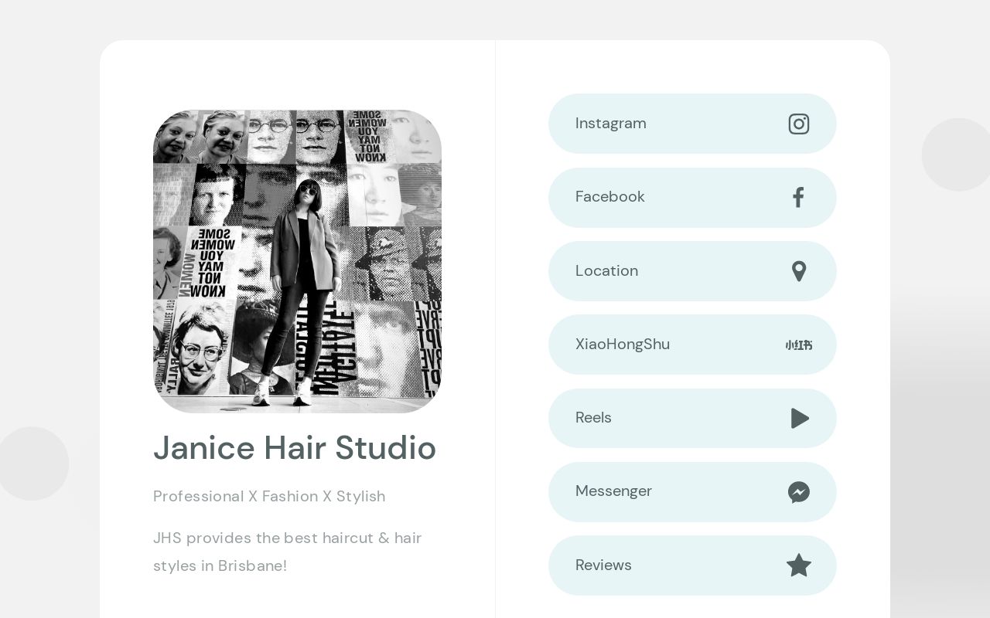Click the JHS Brisbane description text

[x=287, y=552]
